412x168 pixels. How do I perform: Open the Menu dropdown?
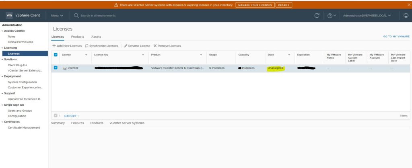click(x=57, y=16)
